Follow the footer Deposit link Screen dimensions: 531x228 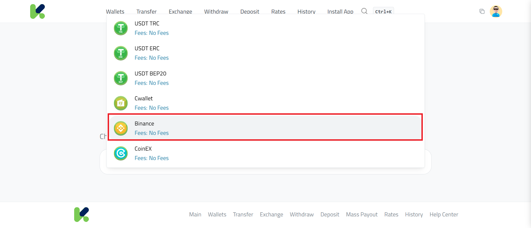pos(330,214)
